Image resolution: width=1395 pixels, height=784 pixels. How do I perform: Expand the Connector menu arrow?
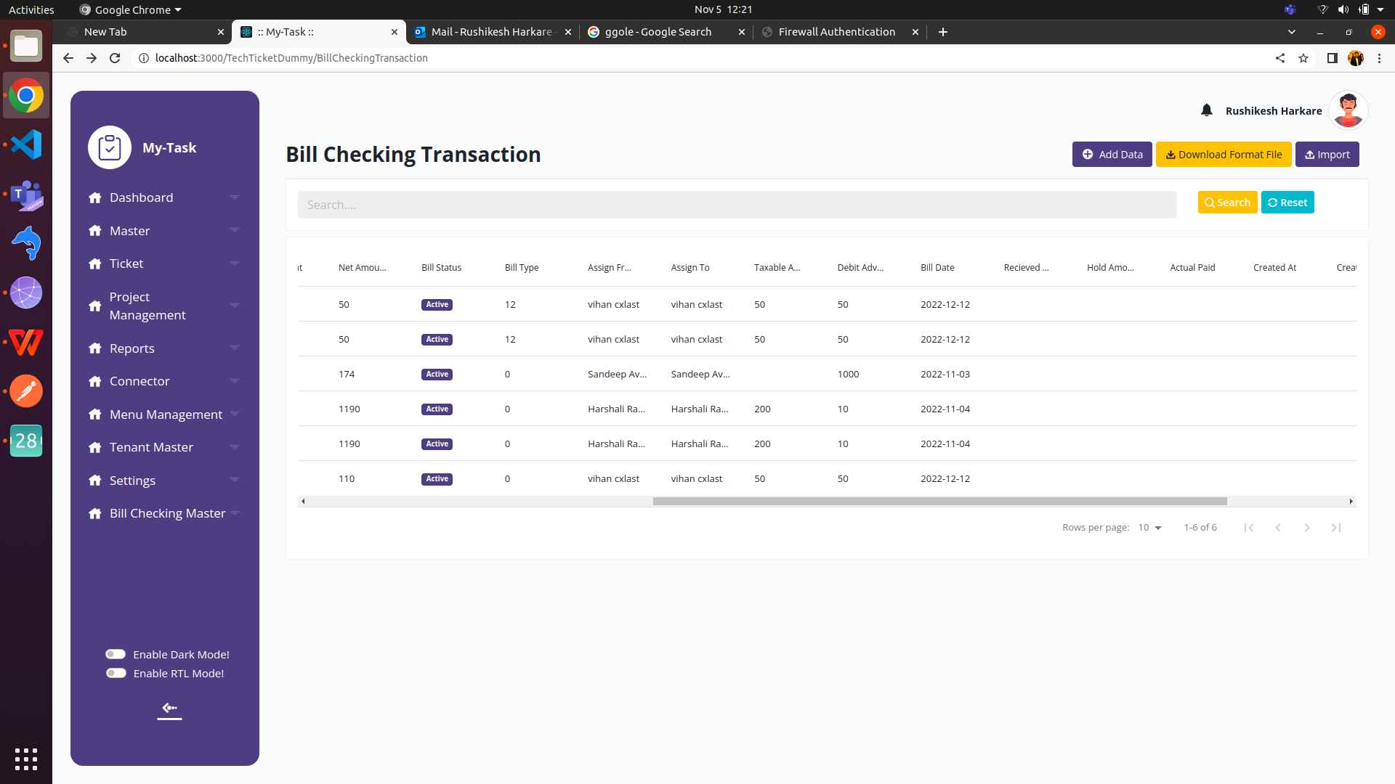pyautogui.click(x=235, y=381)
